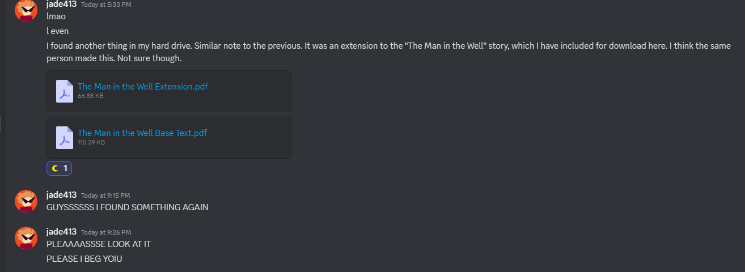Click the "Today at 9:15 PM" timestamp
Screen dimensions: 745x272
click(105, 195)
